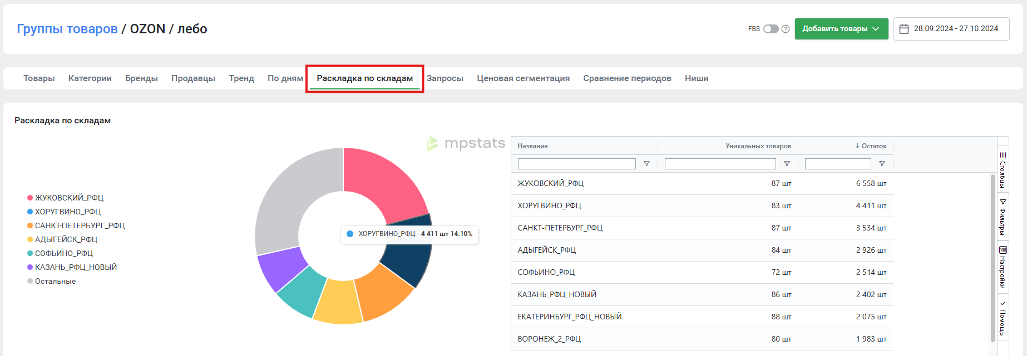Image resolution: width=1027 pixels, height=356 pixels.
Task: Open the Добавить товары dropdown
Action: click(841, 29)
